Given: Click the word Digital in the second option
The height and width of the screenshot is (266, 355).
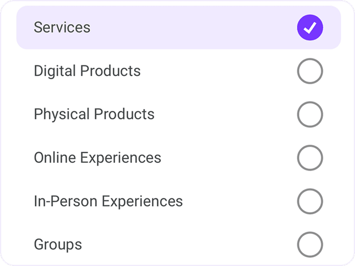Looking at the screenshot, I should point(54,71).
